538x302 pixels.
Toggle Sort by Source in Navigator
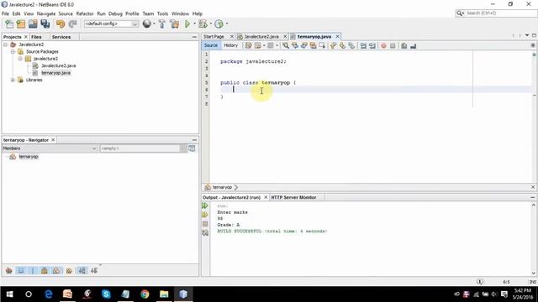pos(94,270)
